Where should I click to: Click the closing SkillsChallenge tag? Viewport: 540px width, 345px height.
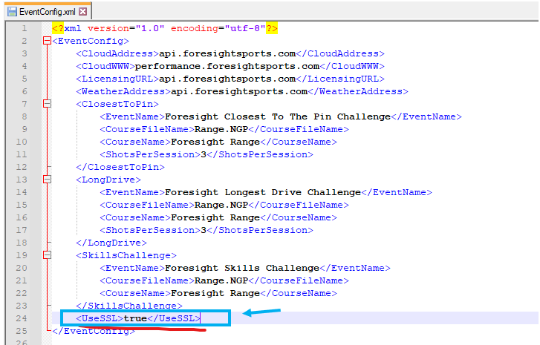tap(129, 306)
